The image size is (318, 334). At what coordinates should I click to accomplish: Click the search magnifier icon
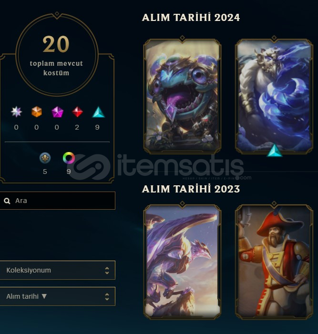click(x=7, y=201)
